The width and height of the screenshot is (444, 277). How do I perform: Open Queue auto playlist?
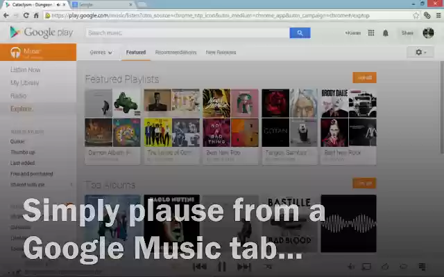[x=17, y=141]
